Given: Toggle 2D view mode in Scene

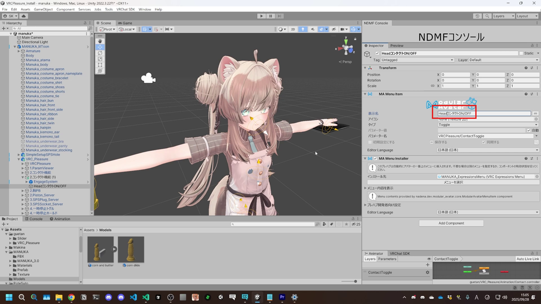Looking at the screenshot, I should [x=292, y=29].
